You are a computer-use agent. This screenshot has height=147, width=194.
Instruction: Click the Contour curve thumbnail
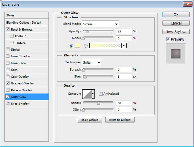(x=87, y=94)
